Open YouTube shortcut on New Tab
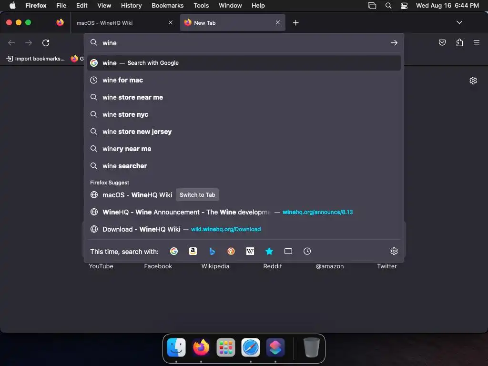 [x=101, y=266]
